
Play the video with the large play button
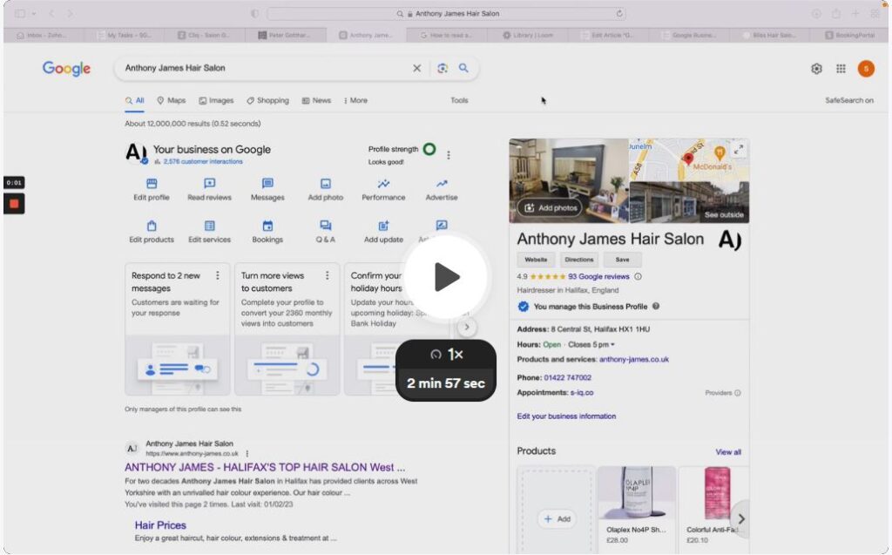[x=446, y=277]
